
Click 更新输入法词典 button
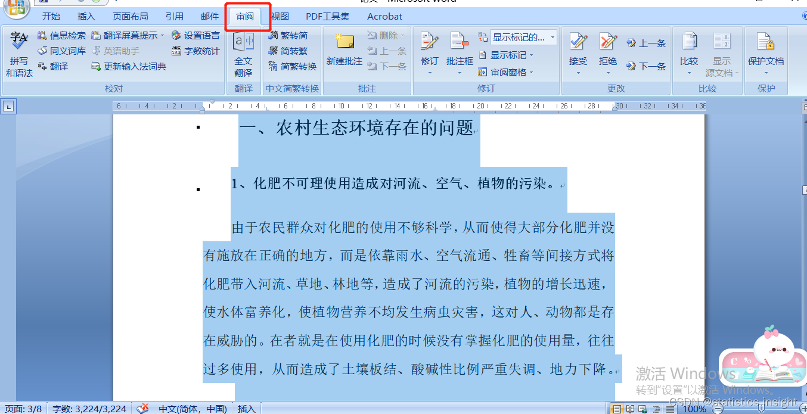point(129,67)
